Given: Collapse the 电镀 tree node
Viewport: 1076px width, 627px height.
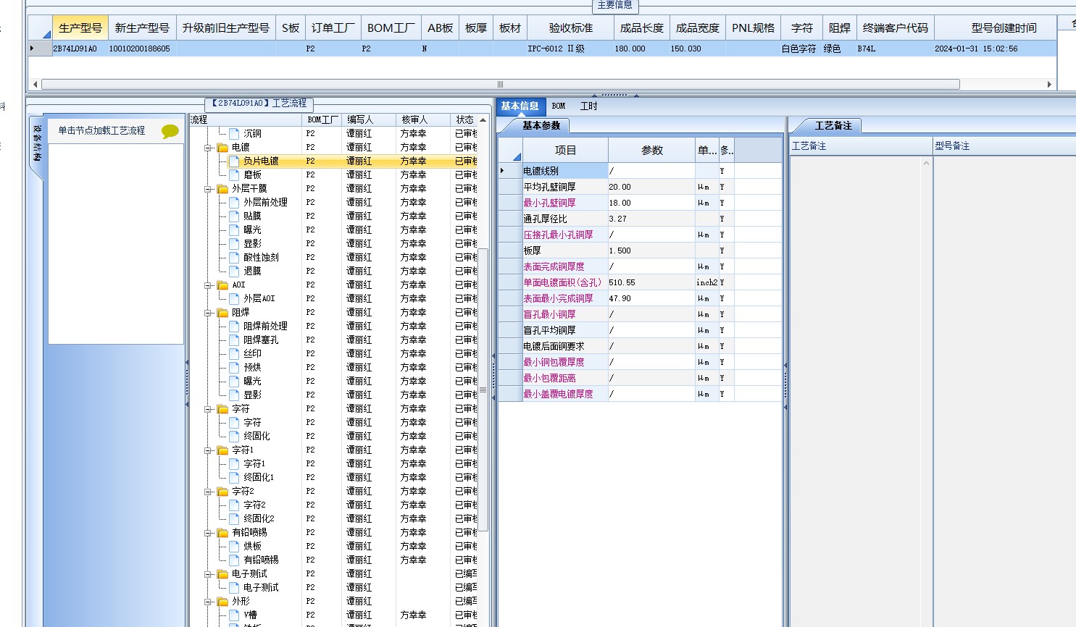Looking at the screenshot, I should [208, 148].
